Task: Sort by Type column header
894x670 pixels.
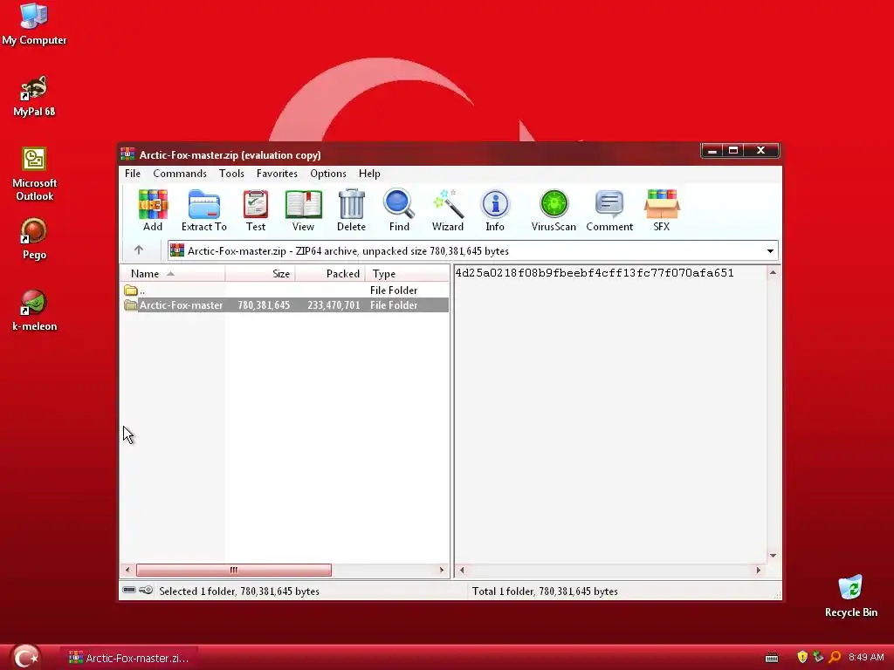Action: click(x=407, y=273)
